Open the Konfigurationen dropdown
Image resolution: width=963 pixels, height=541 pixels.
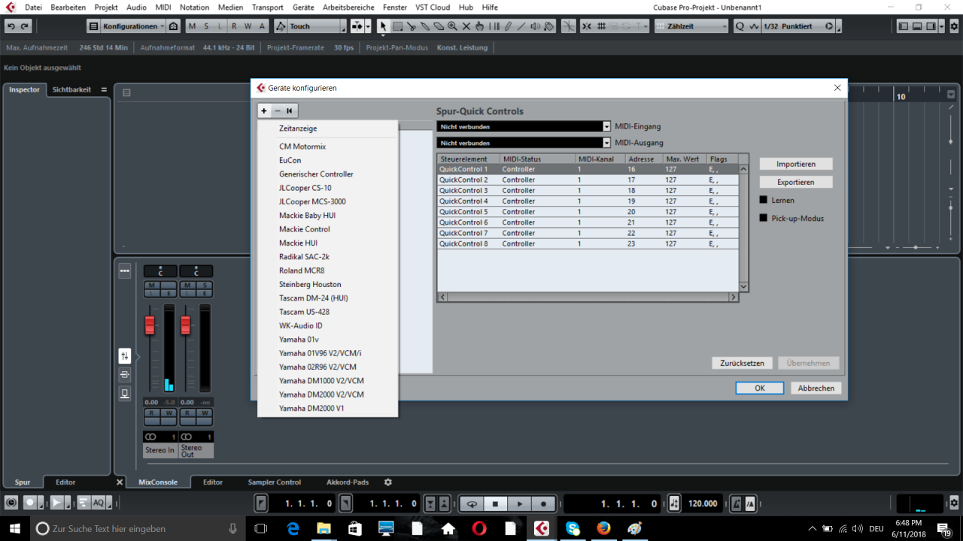132,26
